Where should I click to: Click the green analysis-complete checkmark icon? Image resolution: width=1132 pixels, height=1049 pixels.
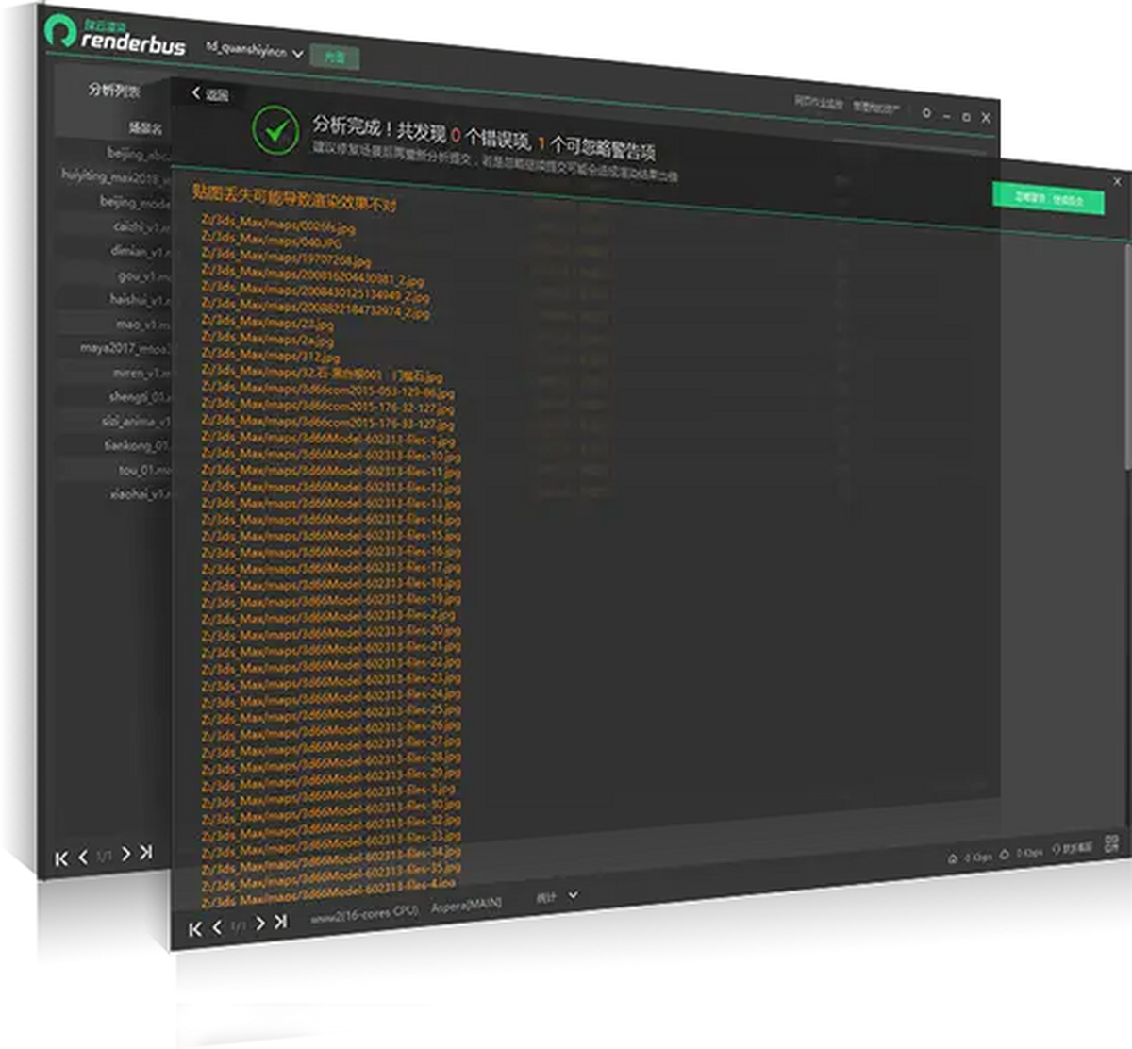pos(275,132)
